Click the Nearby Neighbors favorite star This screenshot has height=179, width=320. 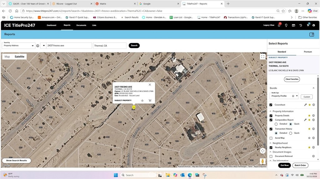[309, 147]
